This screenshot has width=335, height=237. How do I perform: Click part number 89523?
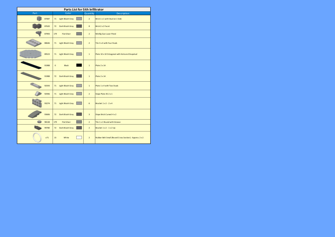47,54
